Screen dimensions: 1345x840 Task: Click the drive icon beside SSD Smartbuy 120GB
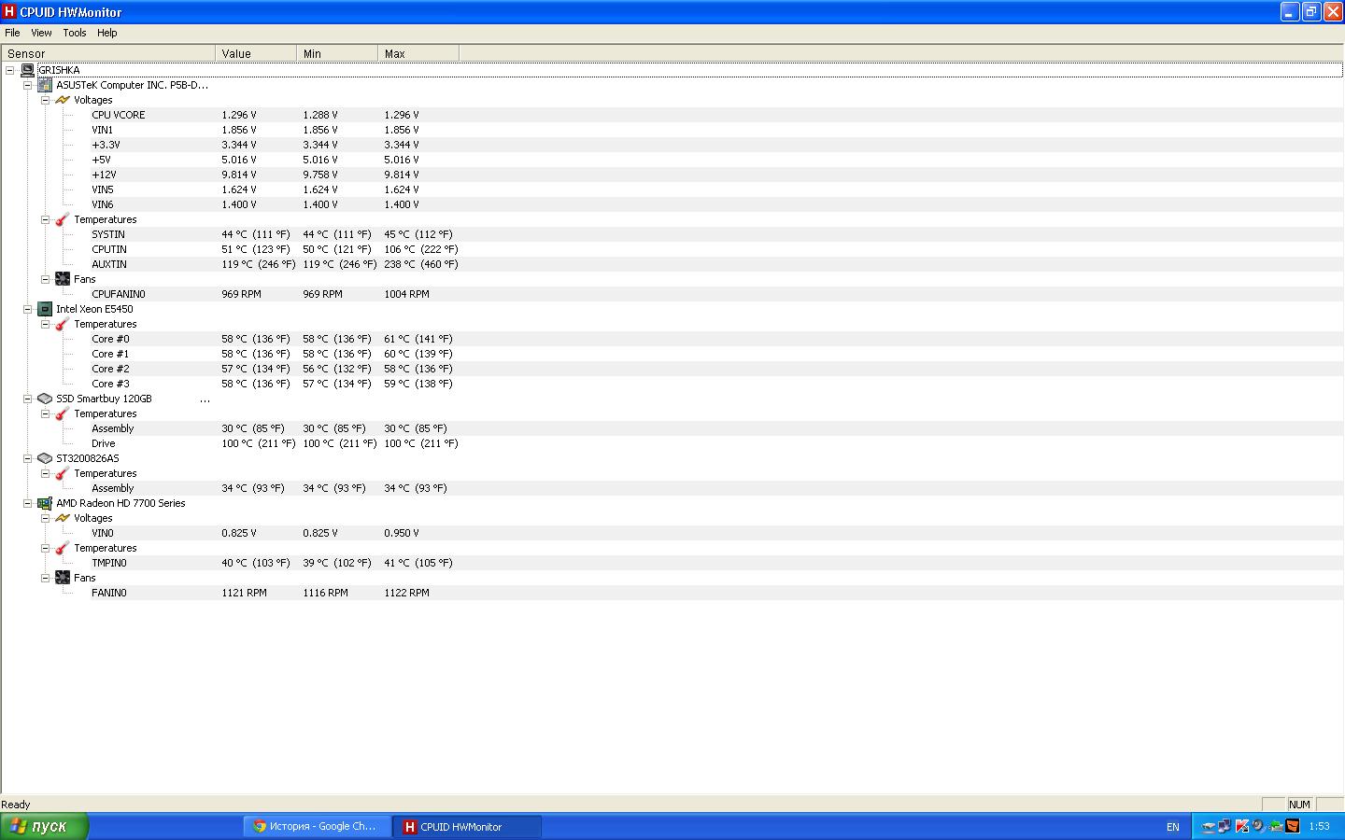pyautogui.click(x=45, y=399)
